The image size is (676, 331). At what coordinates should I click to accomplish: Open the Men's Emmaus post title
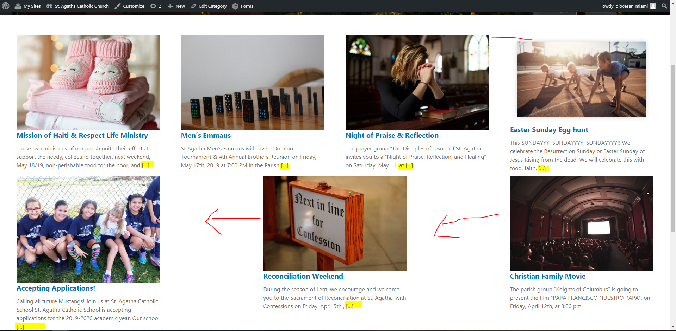206,135
